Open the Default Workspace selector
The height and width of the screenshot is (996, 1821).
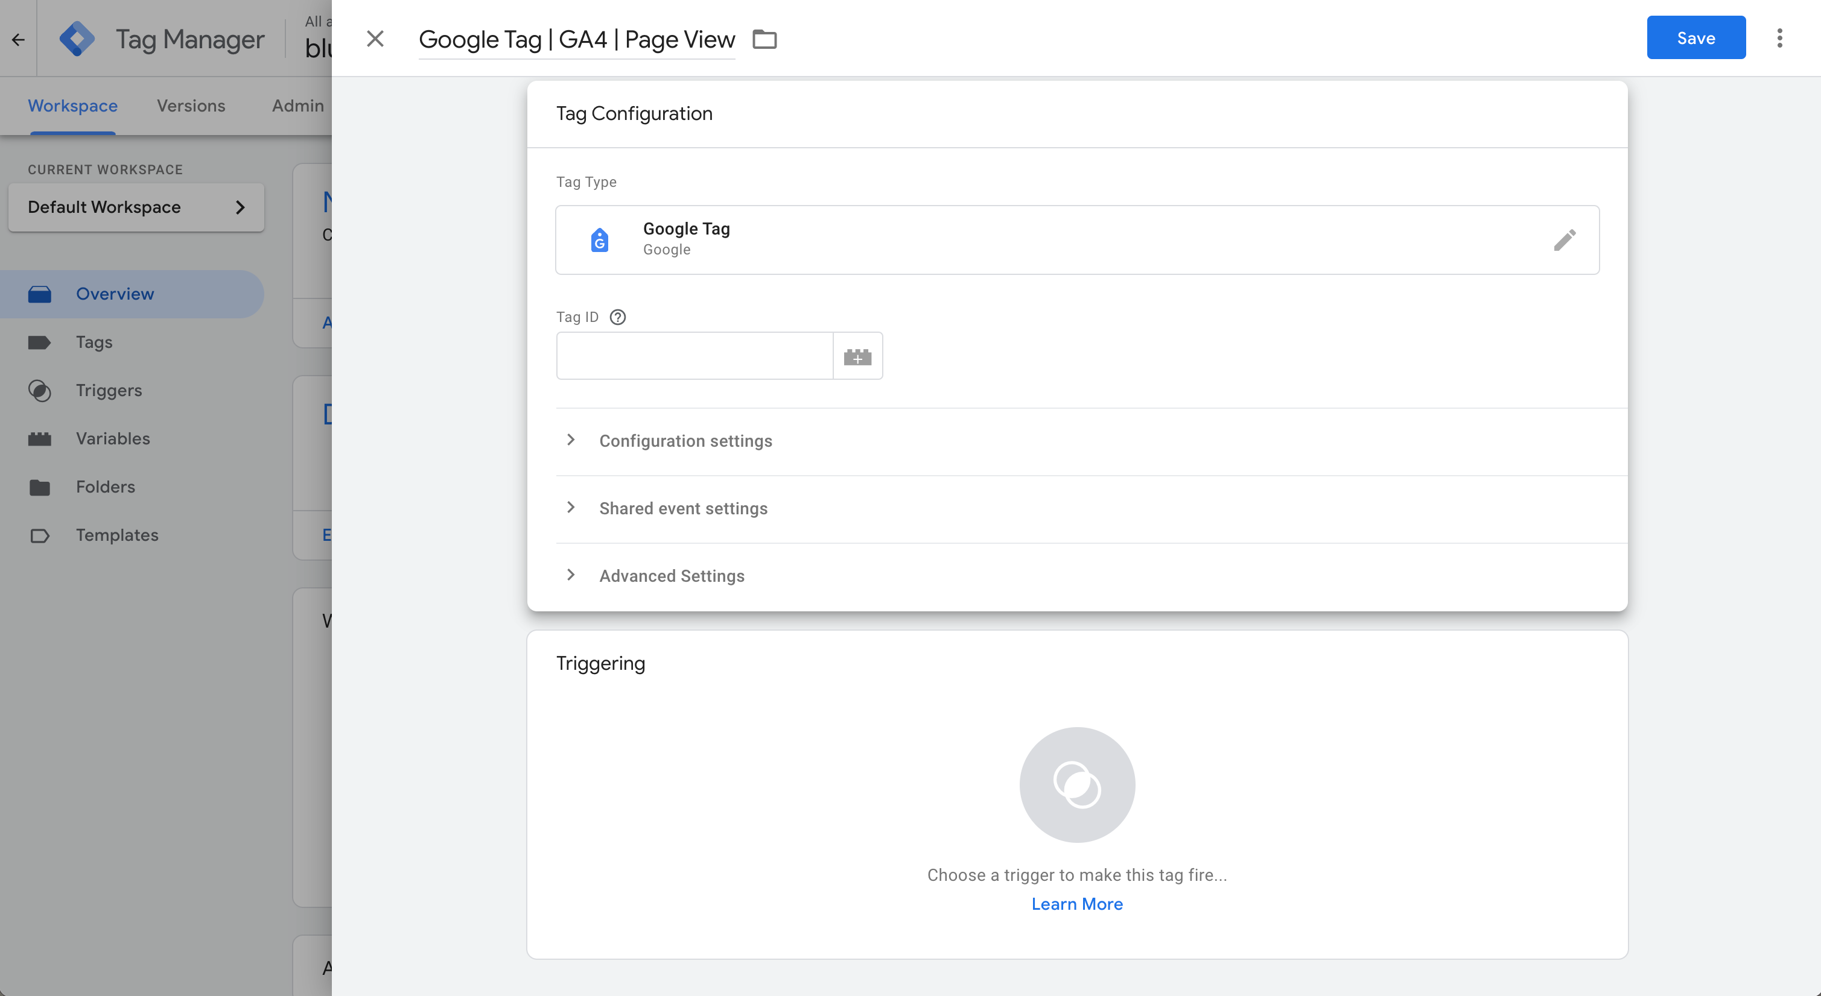136,207
